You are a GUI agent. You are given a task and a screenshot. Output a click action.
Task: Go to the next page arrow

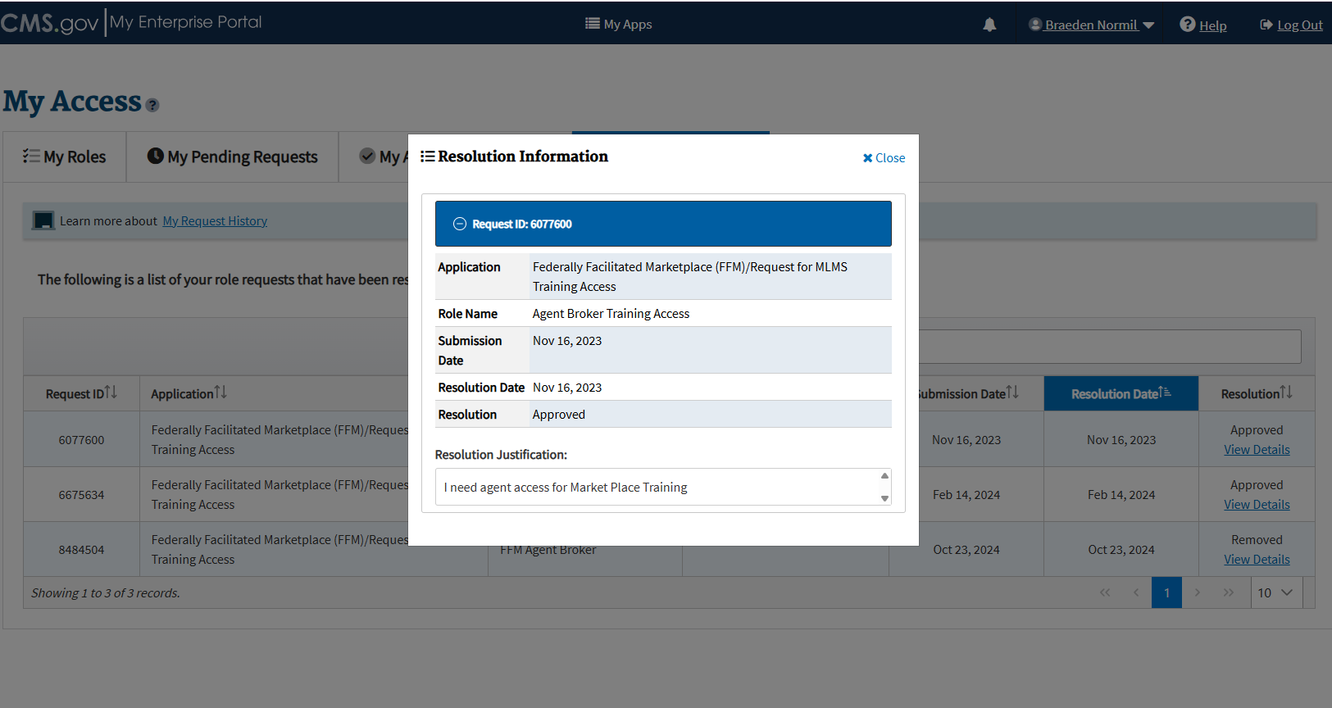(x=1198, y=592)
